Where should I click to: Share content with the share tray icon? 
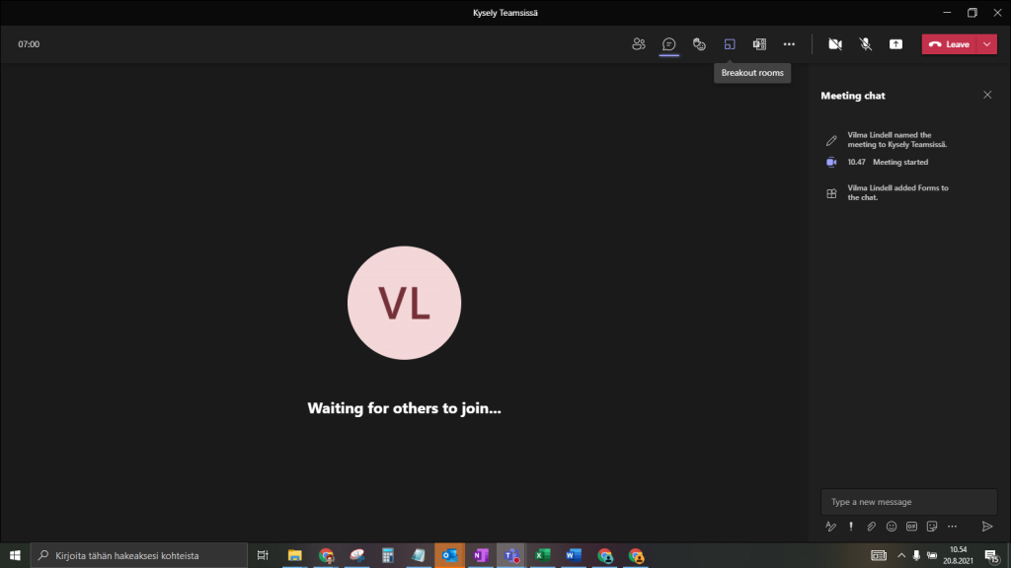[895, 43]
